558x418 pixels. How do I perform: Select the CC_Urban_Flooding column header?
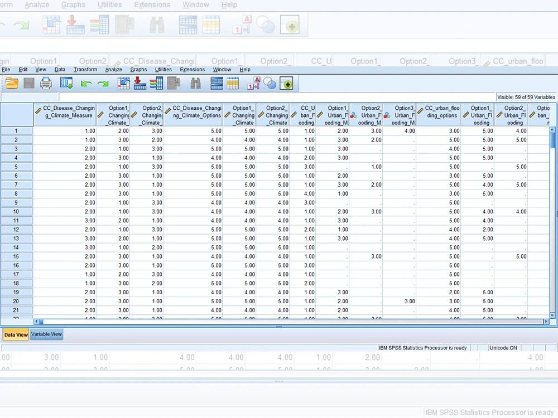tap(303, 115)
